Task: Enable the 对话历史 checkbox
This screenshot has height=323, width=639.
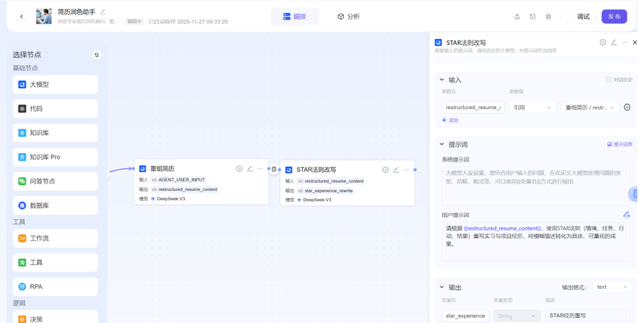Action: pyautogui.click(x=608, y=80)
